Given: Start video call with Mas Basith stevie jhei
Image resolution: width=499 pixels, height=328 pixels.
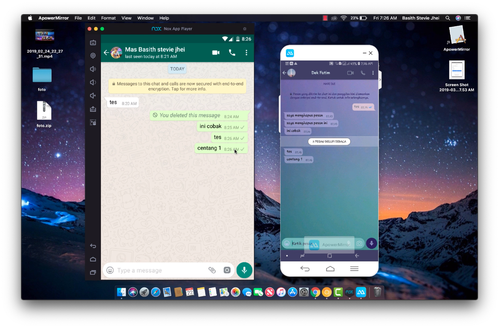Looking at the screenshot, I should click(216, 53).
